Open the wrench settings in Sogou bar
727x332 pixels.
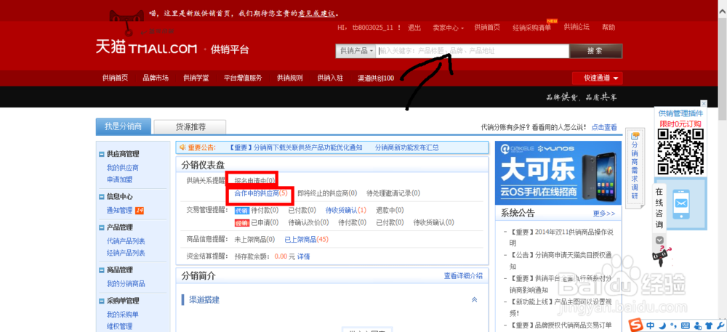pos(719,325)
